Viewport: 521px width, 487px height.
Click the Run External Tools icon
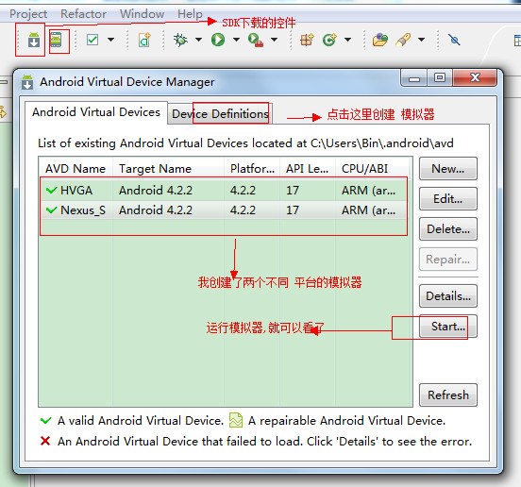256,41
